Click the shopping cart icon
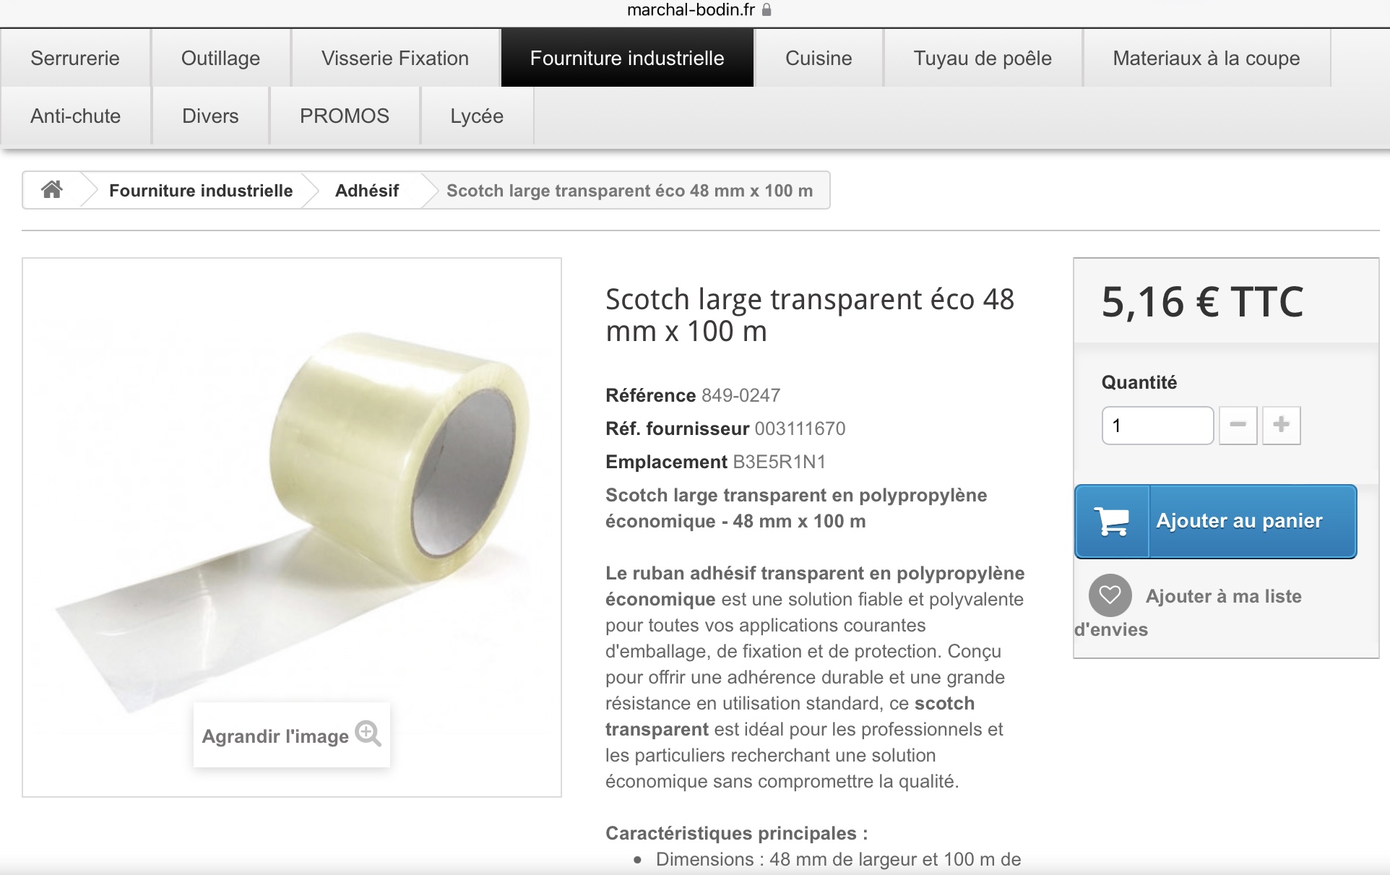Image resolution: width=1390 pixels, height=875 pixels. (1112, 522)
